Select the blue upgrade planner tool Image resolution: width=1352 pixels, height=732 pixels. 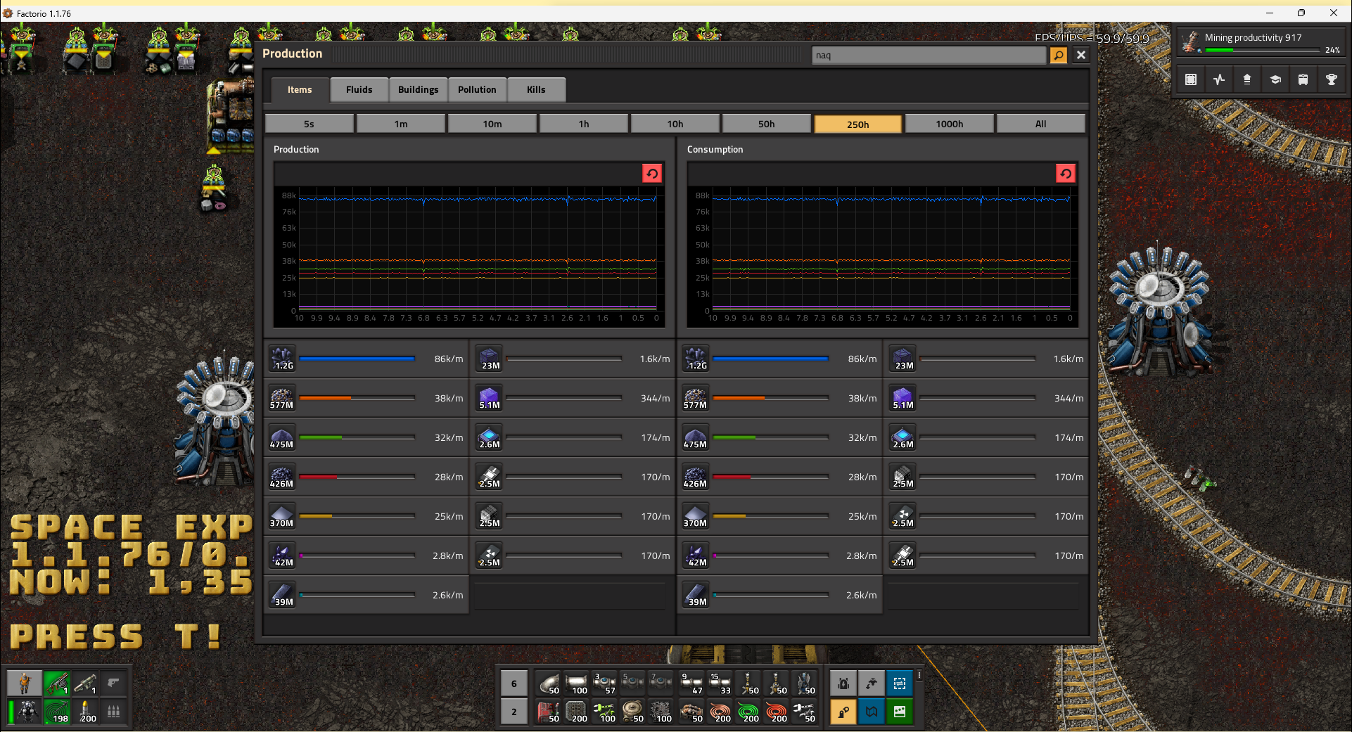(900, 683)
